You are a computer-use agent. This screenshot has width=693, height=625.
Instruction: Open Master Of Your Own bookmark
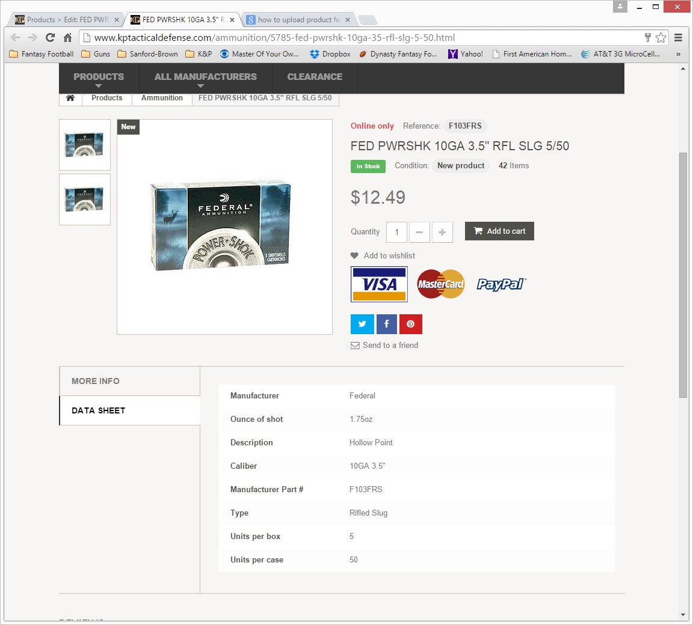pos(259,54)
